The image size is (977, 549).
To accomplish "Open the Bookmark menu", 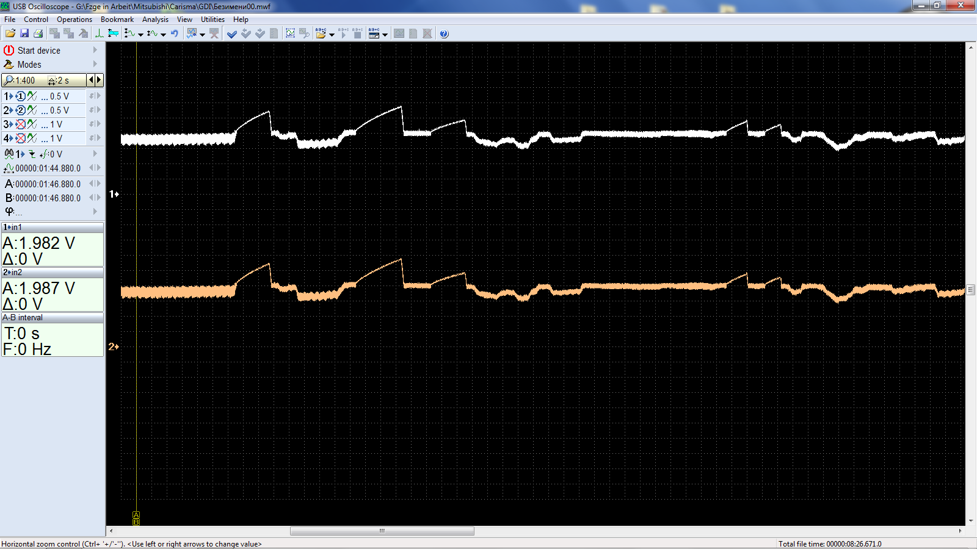I will tap(117, 20).
